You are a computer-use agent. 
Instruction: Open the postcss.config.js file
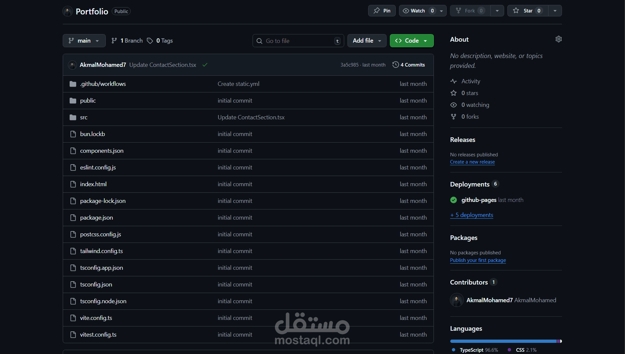click(x=100, y=234)
